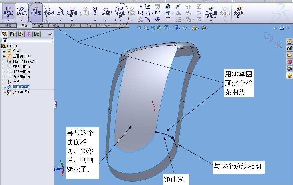This screenshot has width=293, height=185.
Task: Select the extend entities tool
Action: tap(168, 19)
